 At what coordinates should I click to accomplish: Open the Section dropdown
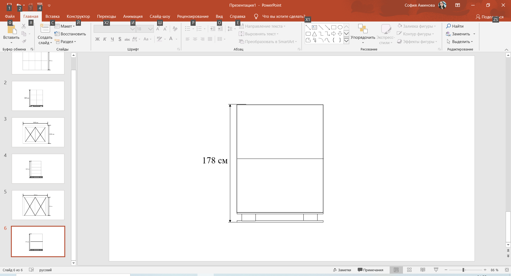65,41
